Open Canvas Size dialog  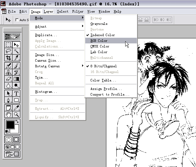(x=57, y=60)
